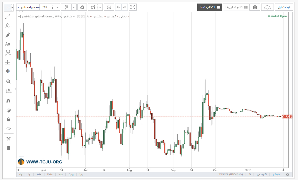Select the measure ruler tool

pyautogui.click(x=8, y=91)
